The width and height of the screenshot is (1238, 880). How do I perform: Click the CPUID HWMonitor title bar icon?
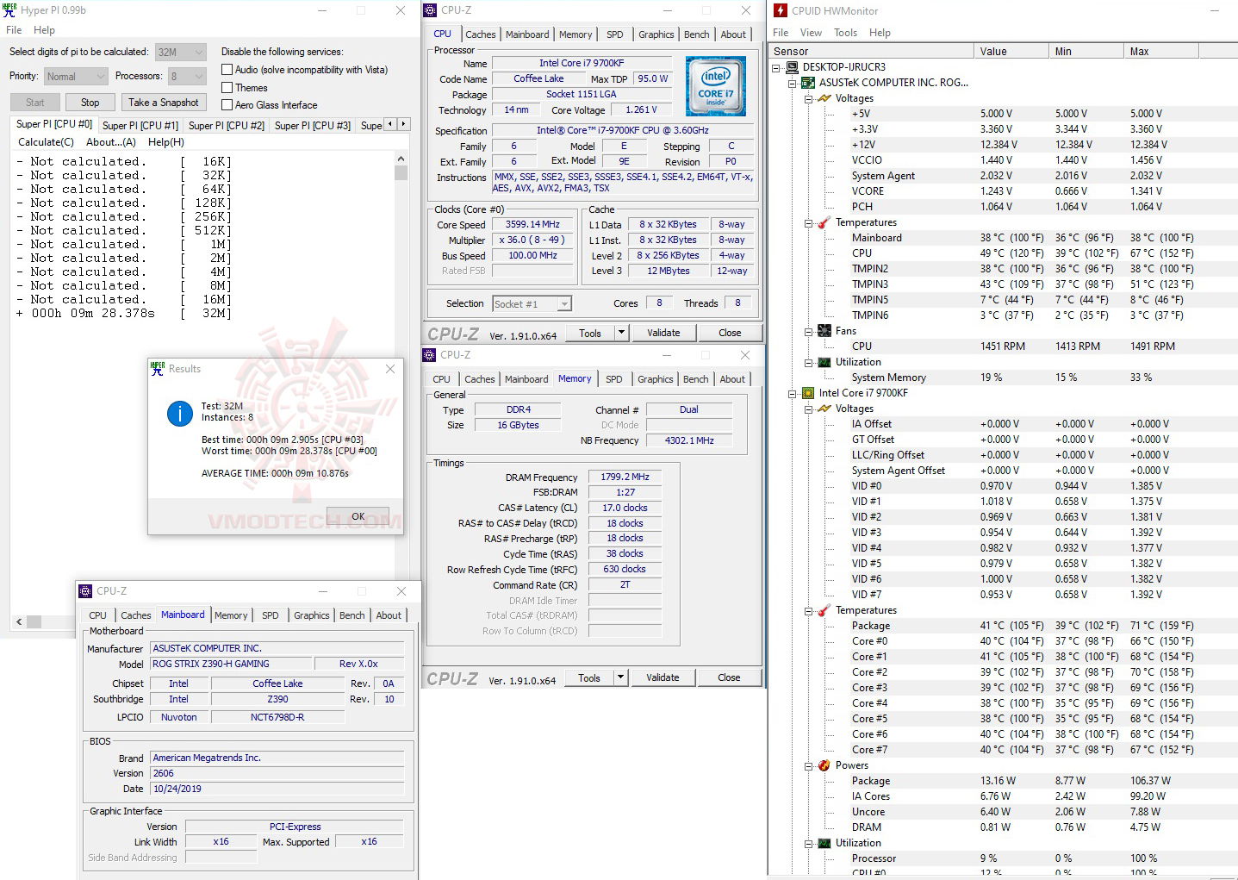tap(781, 10)
